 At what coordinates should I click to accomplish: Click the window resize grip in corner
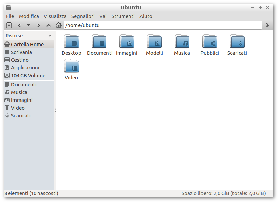(271, 194)
